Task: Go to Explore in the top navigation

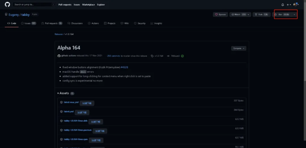Action: click(x=101, y=5)
